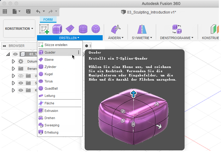This screenshot has height=154, width=221.
Task: Click the Quader tooltip preview image
Action: tap(133, 117)
